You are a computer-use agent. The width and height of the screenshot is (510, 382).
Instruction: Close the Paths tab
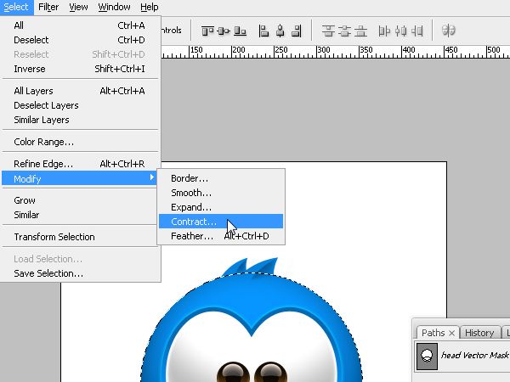click(451, 333)
